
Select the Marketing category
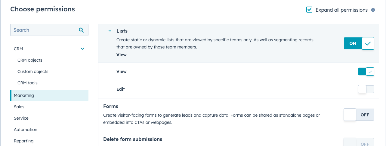point(24,95)
